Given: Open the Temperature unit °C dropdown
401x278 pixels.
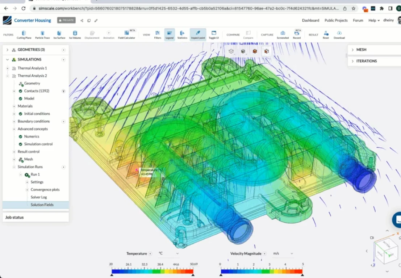Looking at the screenshot, I should click(169, 254).
